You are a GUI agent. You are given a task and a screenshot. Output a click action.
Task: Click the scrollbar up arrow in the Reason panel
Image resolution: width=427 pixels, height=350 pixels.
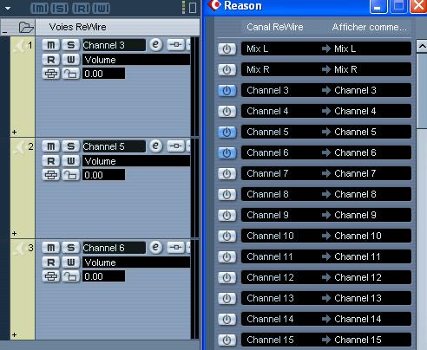click(422, 46)
